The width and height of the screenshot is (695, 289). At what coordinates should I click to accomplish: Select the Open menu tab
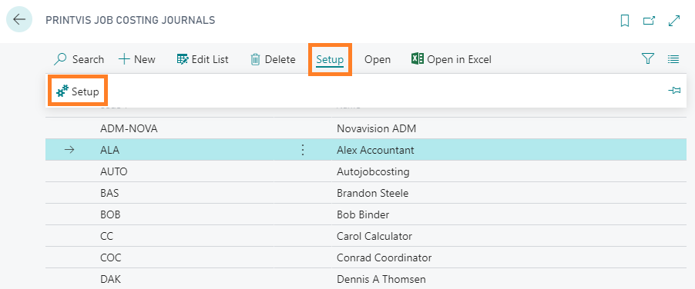tap(378, 59)
